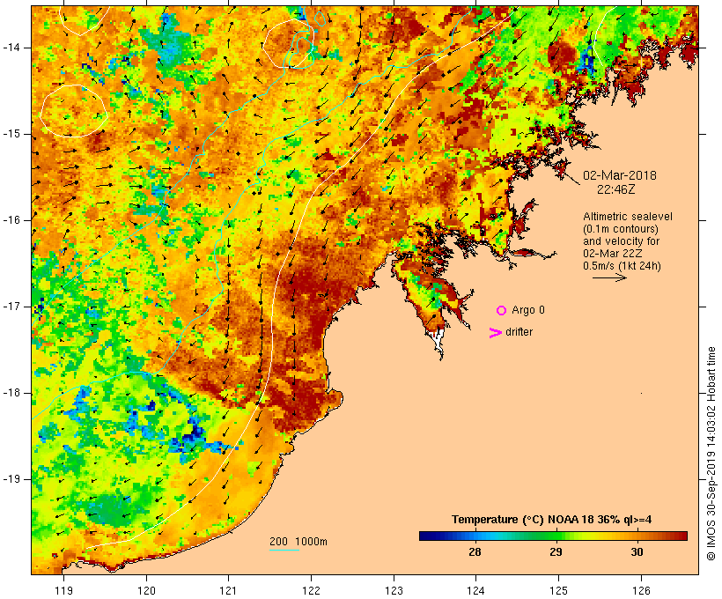Click the longitude label 119

click(x=63, y=591)
